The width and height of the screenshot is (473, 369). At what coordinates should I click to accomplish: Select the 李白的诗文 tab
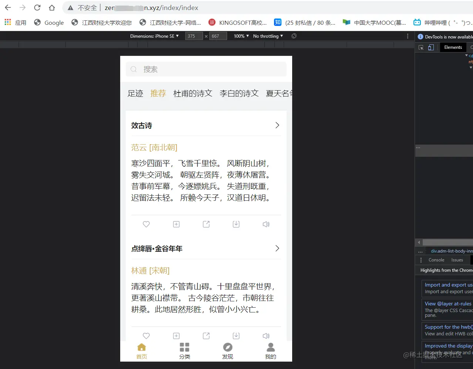click(239, 94)
